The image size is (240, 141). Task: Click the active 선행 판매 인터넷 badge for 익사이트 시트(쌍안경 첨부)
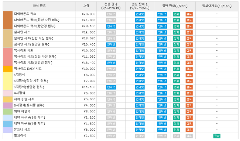[111, 63]
